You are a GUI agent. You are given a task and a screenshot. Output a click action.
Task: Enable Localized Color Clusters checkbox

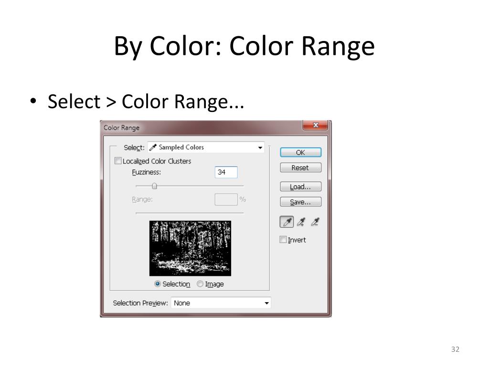(x=118, y=161)
